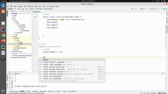Screen dimensions: 168x94
Task: Open user account dropdown in toolbar
Action: [133, 9]
